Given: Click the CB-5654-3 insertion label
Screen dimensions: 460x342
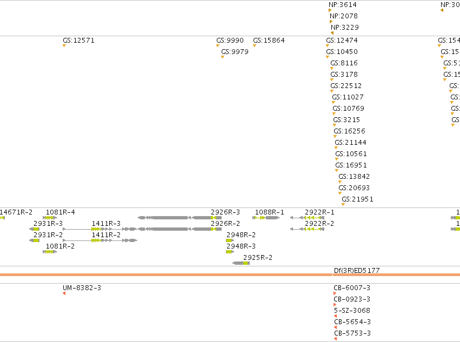Looking at the screenshot, I should click(352, 322).
